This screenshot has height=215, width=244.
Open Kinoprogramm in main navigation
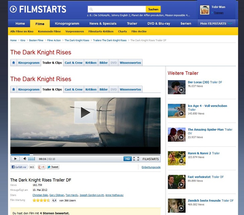(67, 23)
